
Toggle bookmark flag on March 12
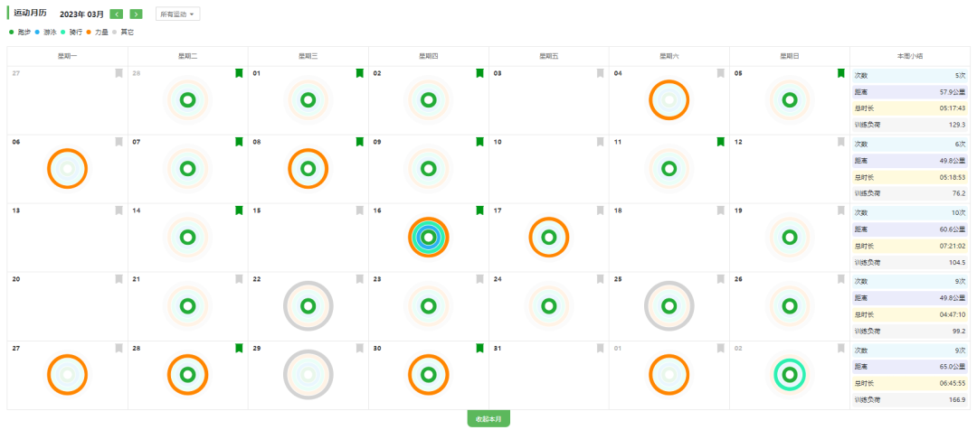tap(841, 142)
